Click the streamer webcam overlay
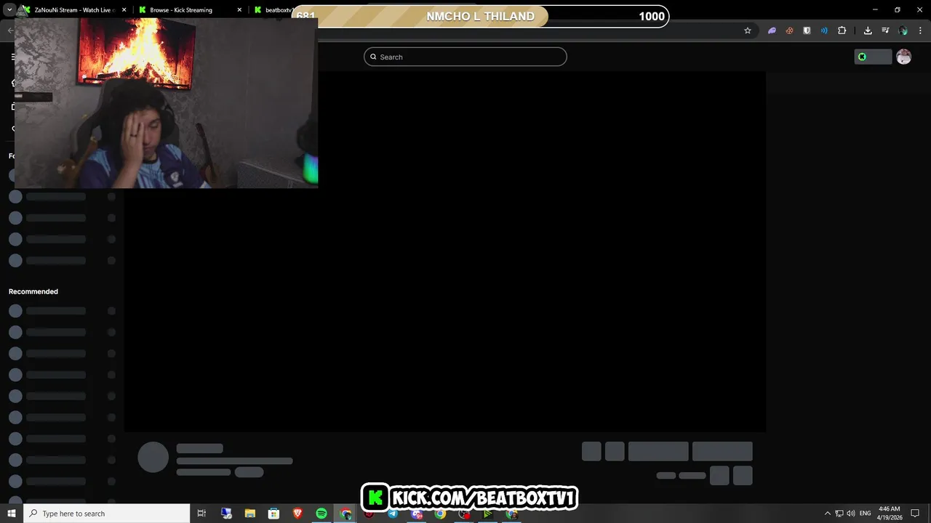931x523 pixels. pos(166,102)
